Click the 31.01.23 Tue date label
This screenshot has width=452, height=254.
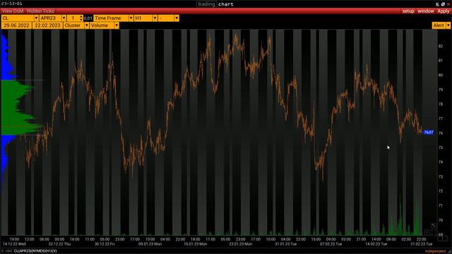tap(285, 244)
